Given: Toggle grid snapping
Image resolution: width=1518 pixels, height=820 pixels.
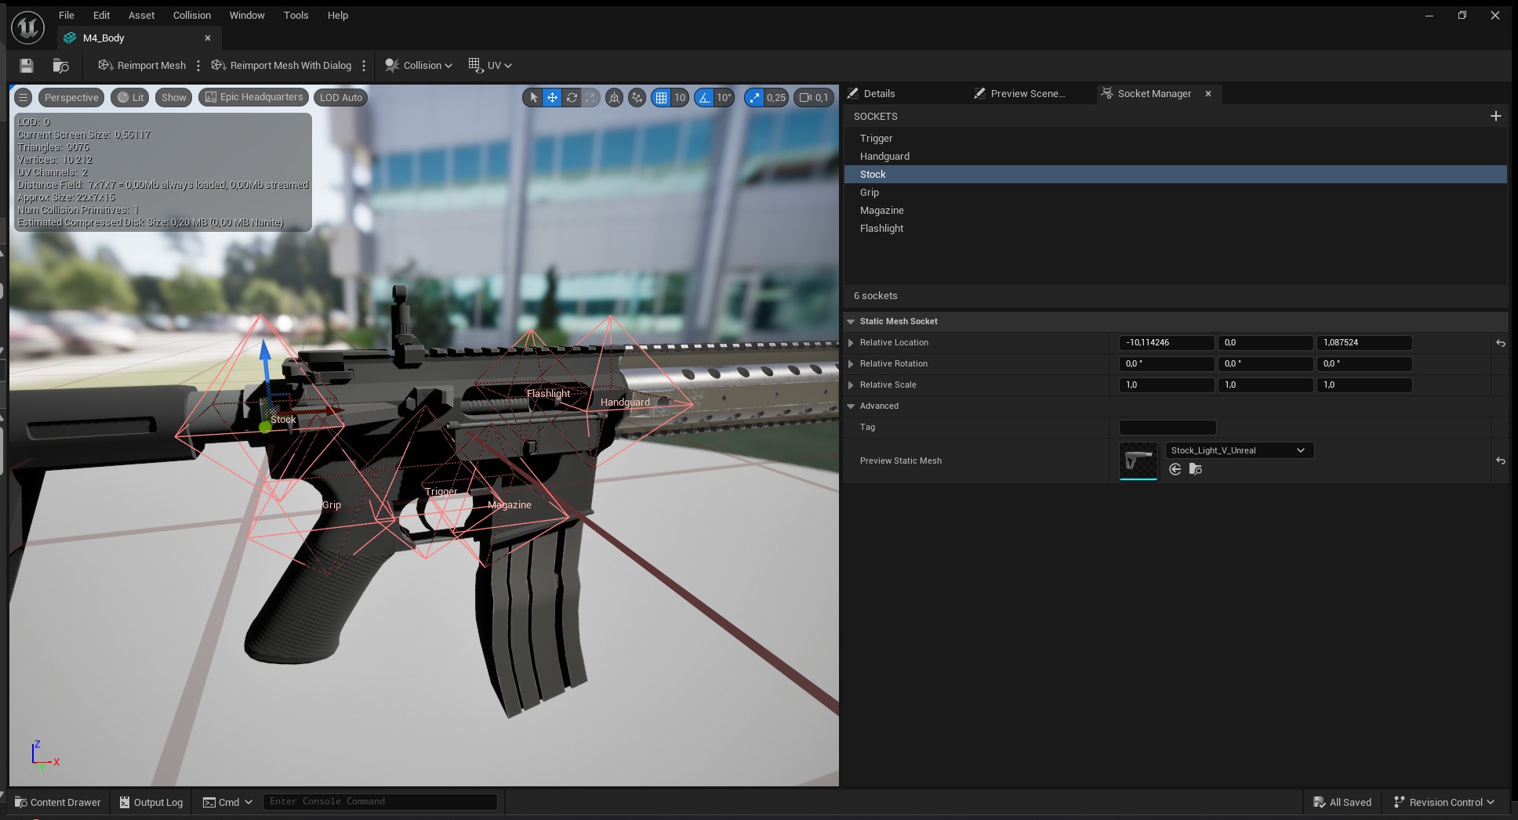Looking at the screenshot, I should [x=661, y=97].
